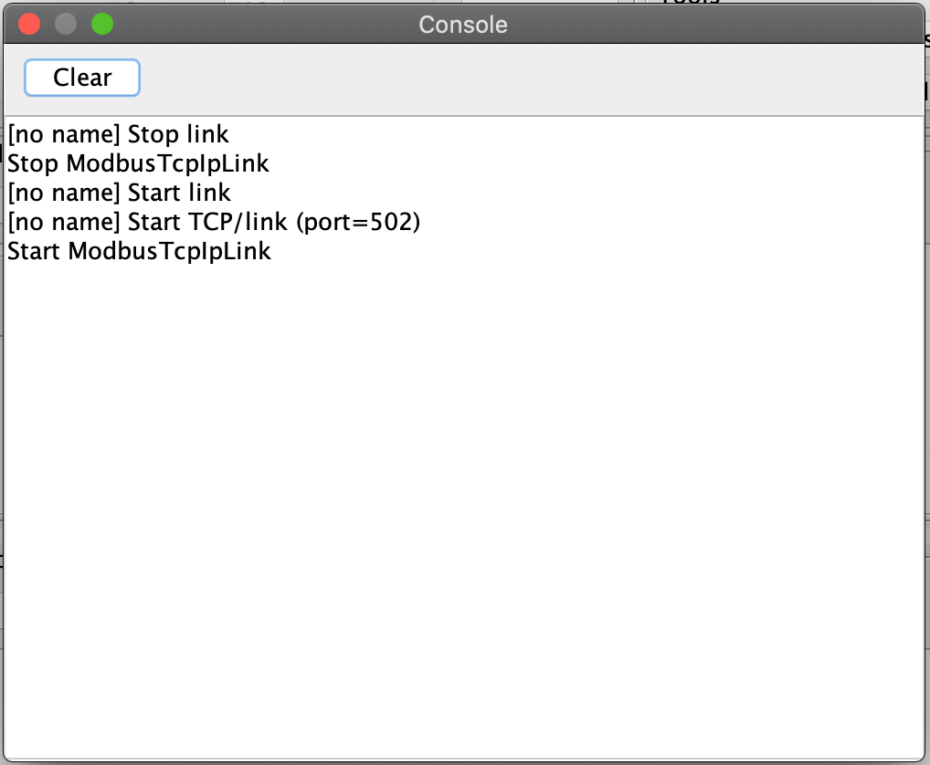Minimize the Console using the gray button
The width and height of the screenshot is (930, 765).
[66, 25]
